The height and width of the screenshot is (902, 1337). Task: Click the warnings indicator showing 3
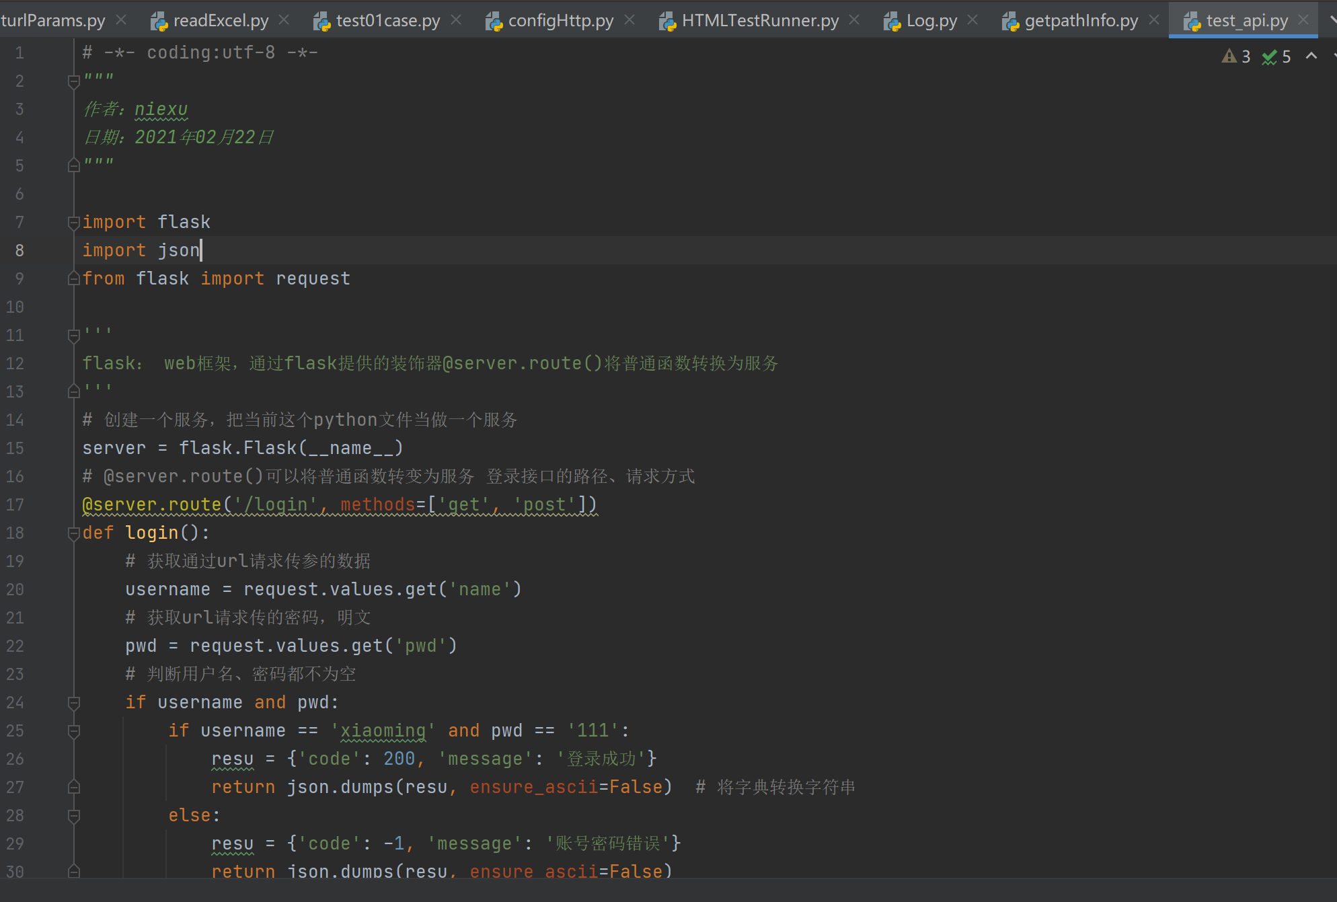1236,57
